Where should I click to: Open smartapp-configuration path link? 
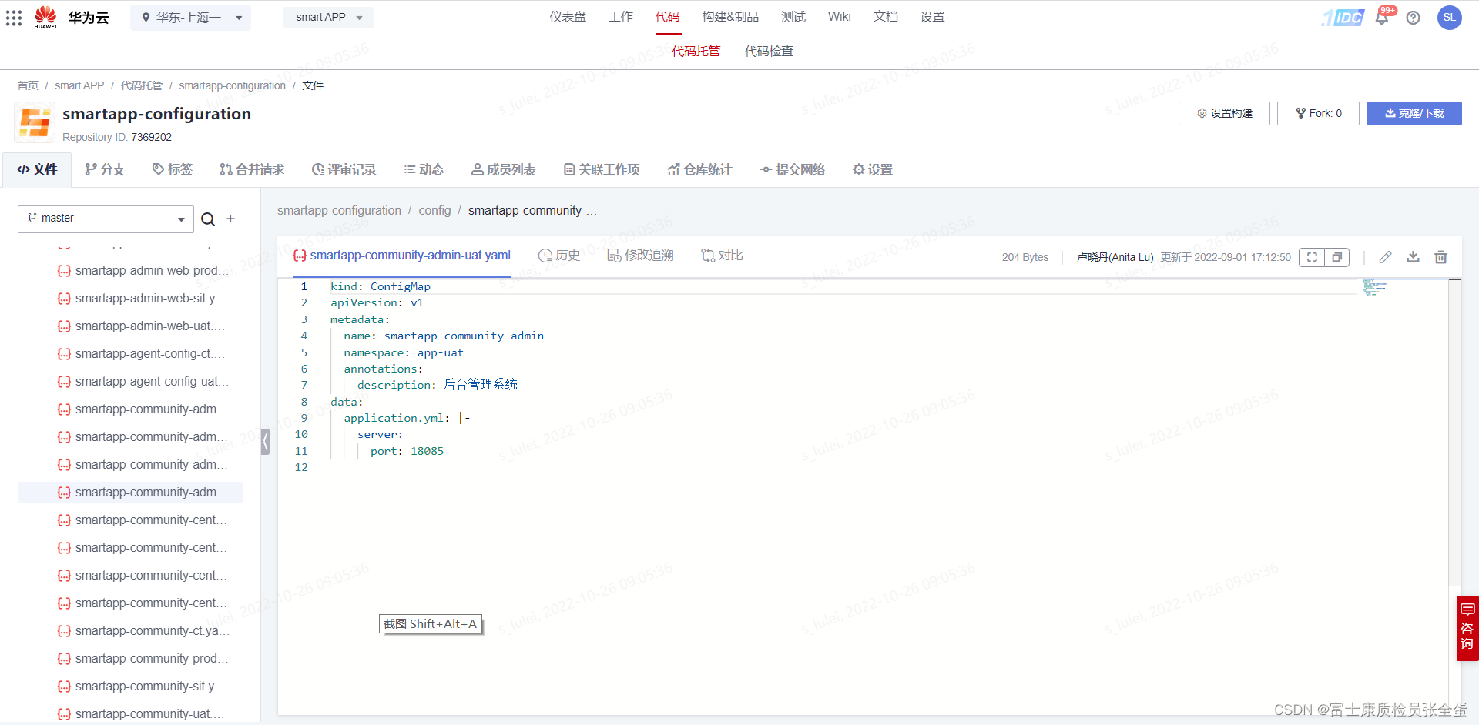click(x=339, y=211)
